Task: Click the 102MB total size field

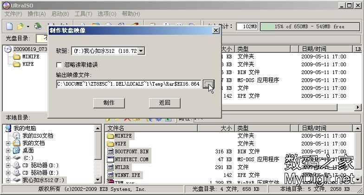Action: pyautogui.click(x=247, y=26)
